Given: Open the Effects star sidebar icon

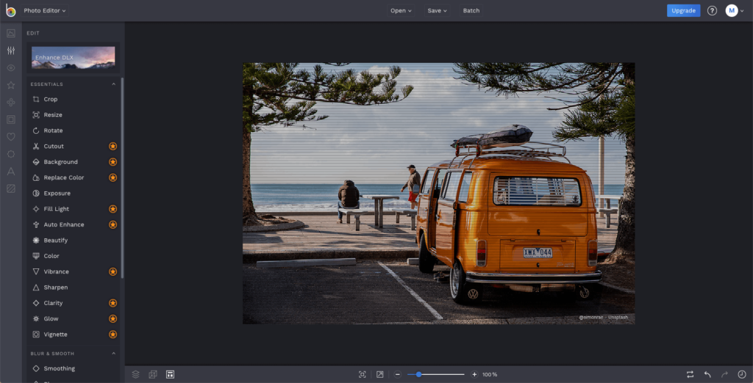Looking at the screenshot, I should click(x=11, y=85).
